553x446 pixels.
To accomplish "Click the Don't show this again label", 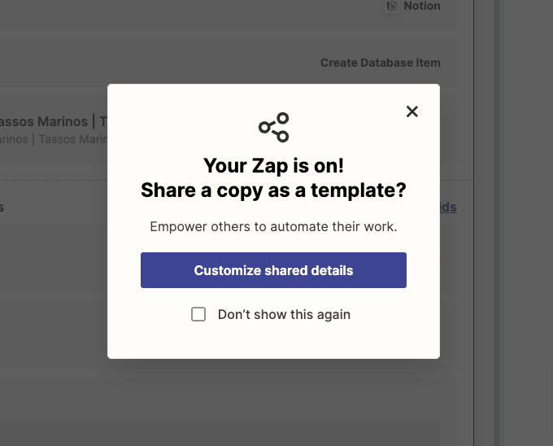I will tap(284, 314).
